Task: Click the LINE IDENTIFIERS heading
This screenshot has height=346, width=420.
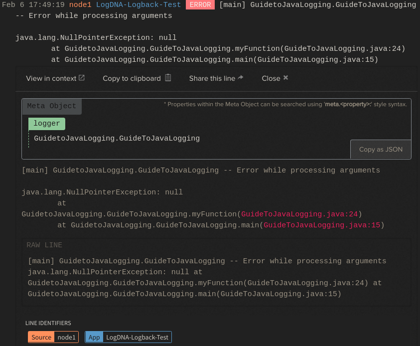Action: point(48,323)
